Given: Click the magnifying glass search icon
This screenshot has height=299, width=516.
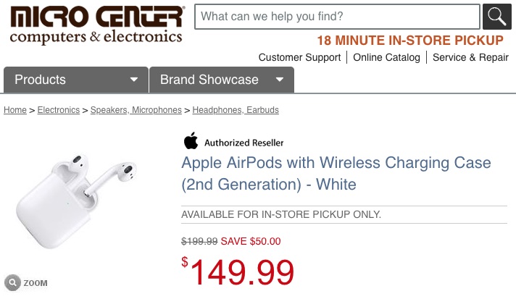Looking at the screenshot, I should 496,17.
